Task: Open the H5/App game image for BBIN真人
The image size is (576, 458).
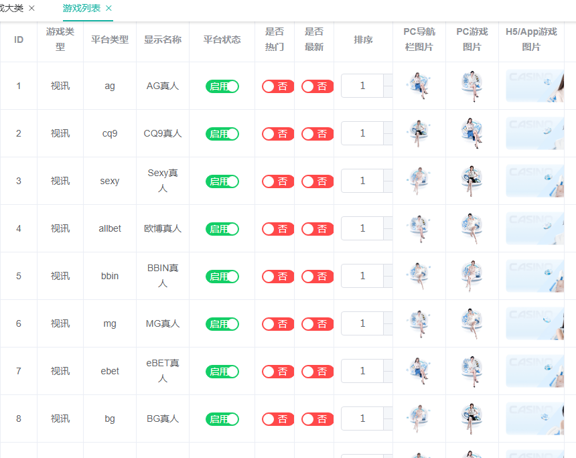Action: [535, 276]
